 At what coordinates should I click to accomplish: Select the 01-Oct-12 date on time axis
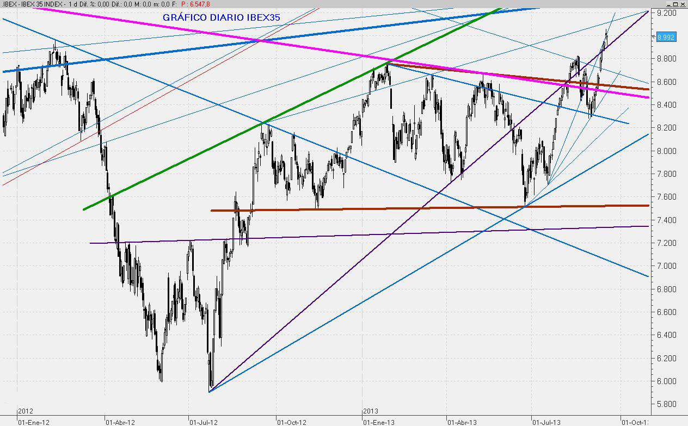pos(292,422)
